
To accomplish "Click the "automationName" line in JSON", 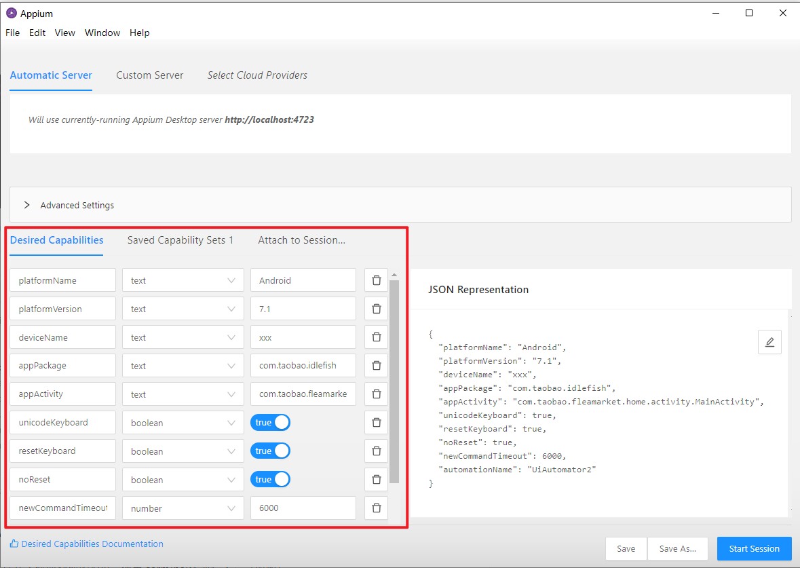I will 517,470.
